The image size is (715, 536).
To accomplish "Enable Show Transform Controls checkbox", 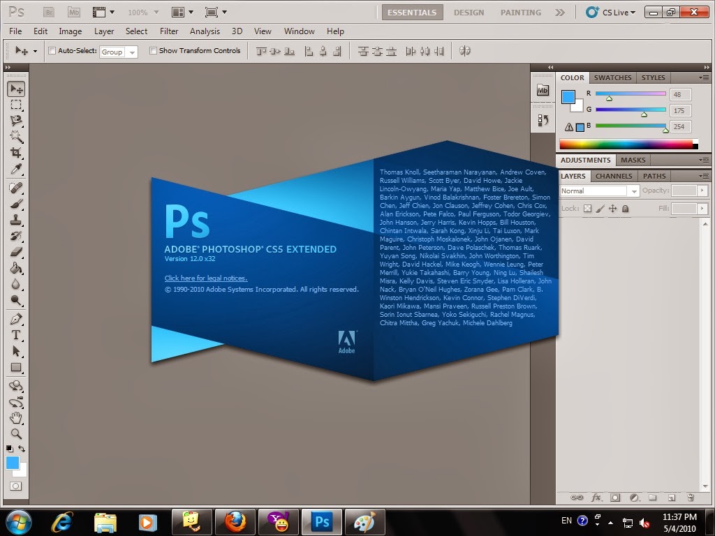I will (153, 50).
